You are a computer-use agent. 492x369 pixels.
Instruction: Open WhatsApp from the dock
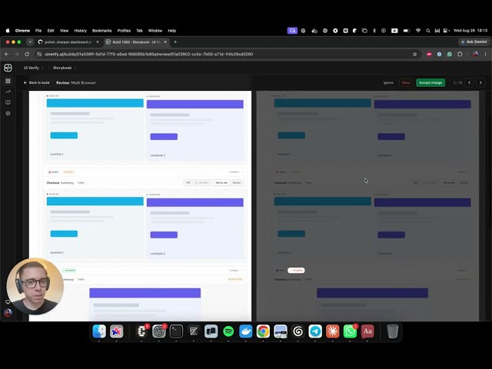click(350, 331)
